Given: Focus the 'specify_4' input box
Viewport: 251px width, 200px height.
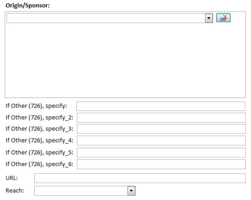Looking at the screenshot, I should (x=161, y=141).
